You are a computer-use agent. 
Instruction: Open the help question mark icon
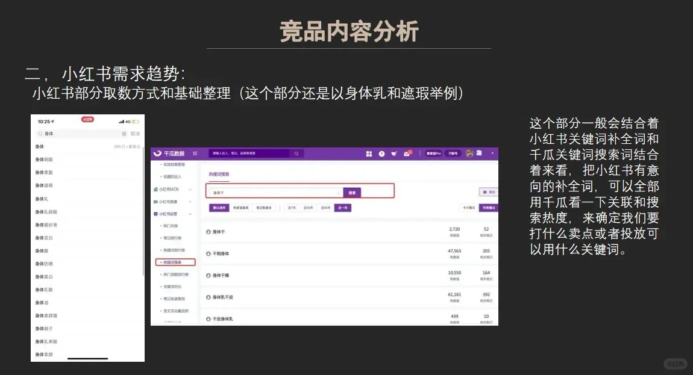[381, 153]
